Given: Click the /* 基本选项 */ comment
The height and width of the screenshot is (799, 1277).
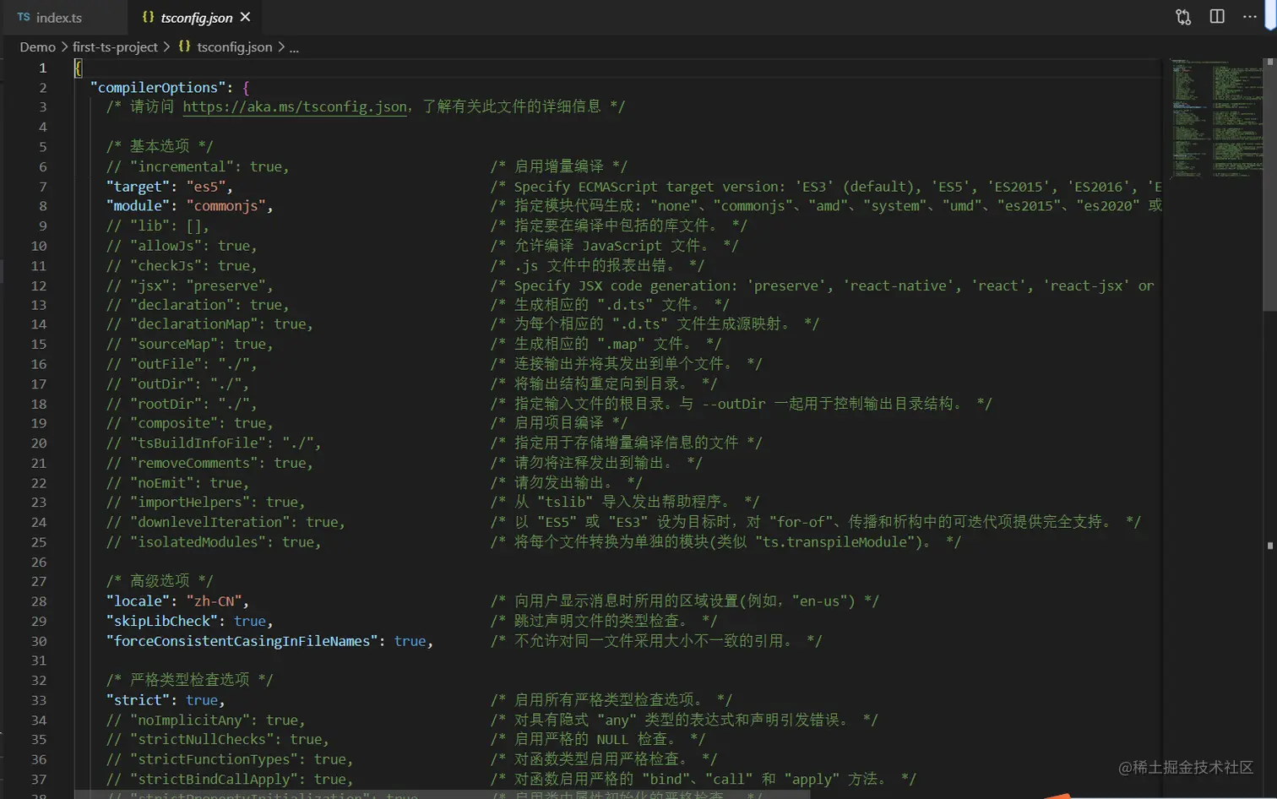Looking at the screenshot, I should [160, 147].
